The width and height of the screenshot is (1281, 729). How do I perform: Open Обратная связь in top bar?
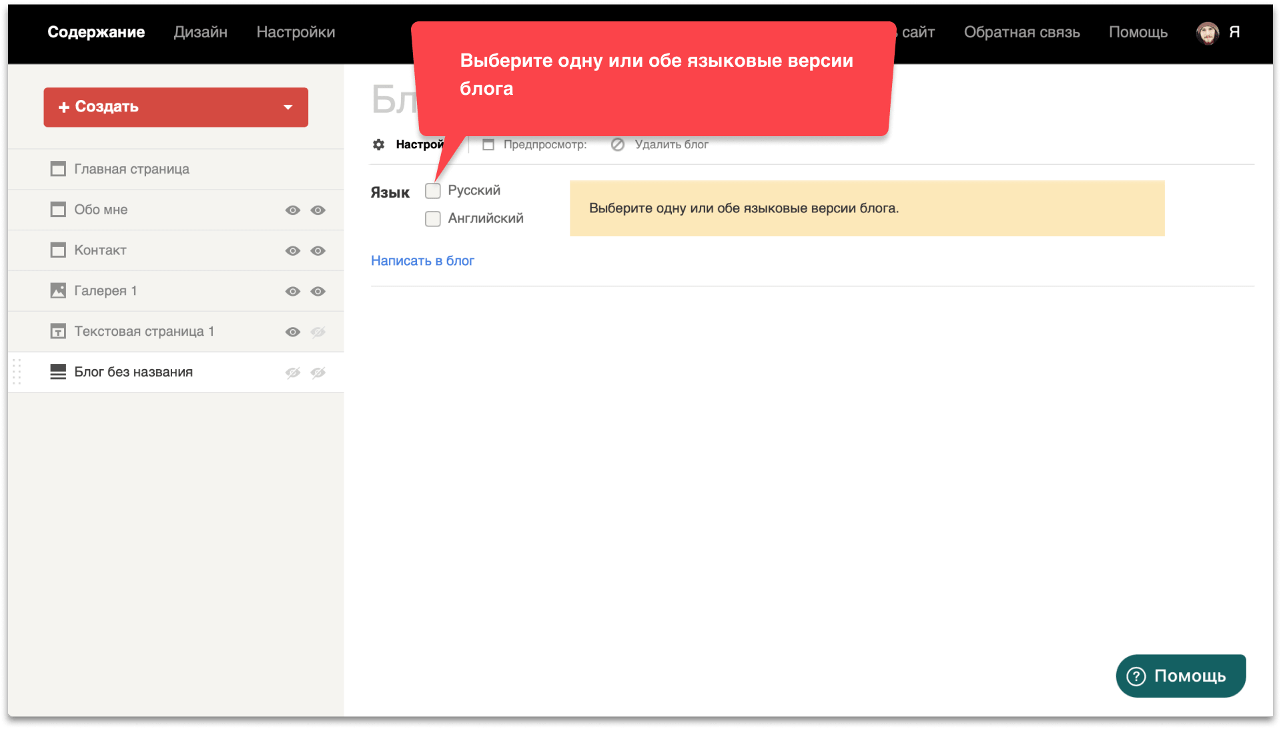coord(1021,32)
